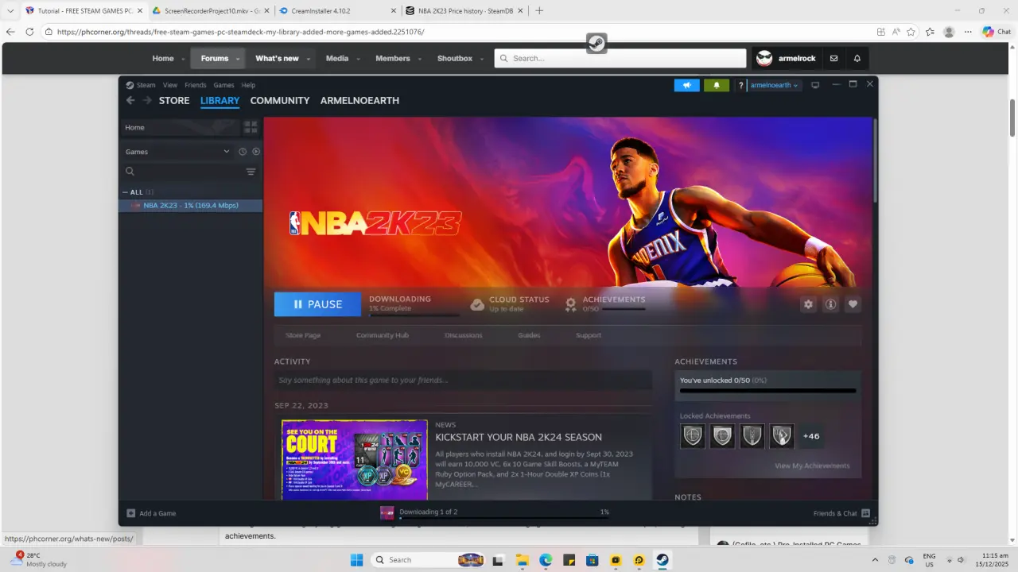Open the Help menu in Steam
The image size is (1018, 572).
pyautogui.click(x=248, y=85)
